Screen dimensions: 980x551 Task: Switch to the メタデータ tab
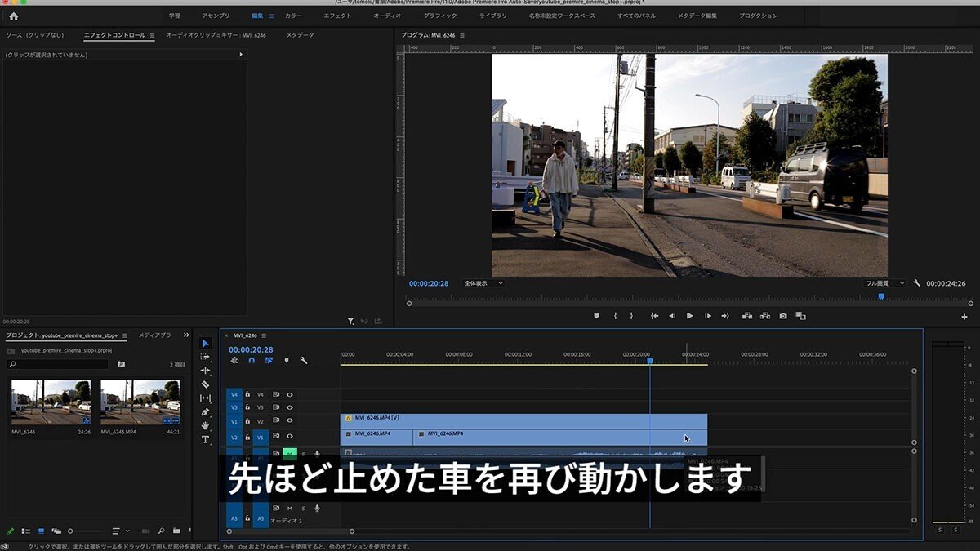tap(299, 35)
